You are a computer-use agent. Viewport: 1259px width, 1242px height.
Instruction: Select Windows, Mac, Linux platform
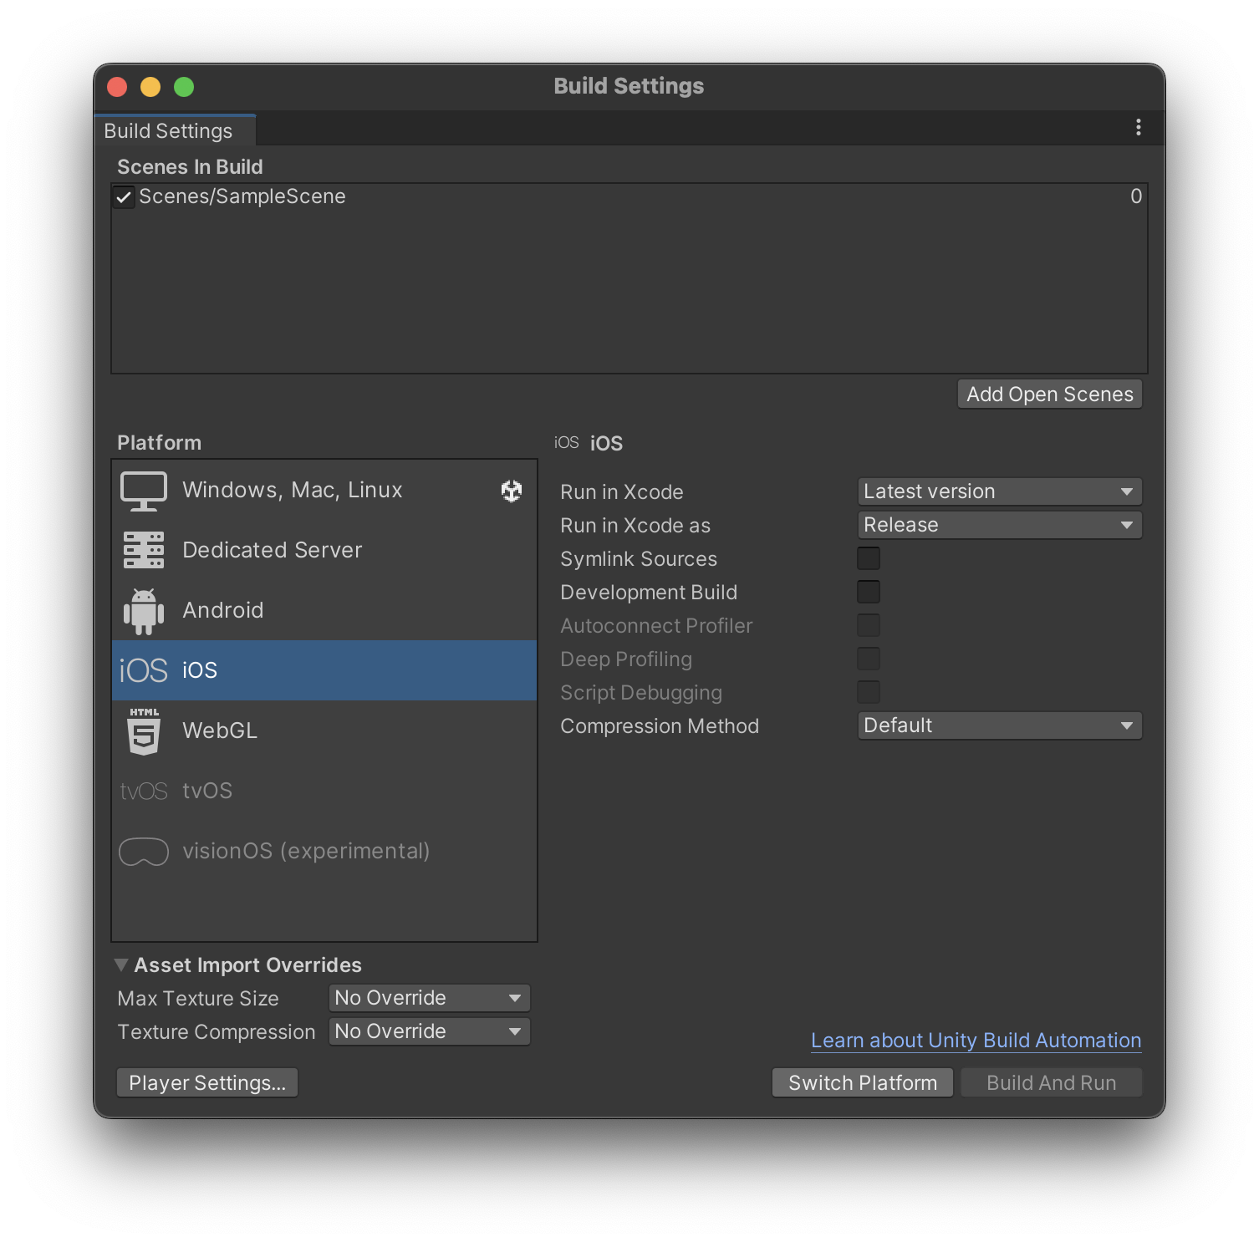[x=324, y=491]
